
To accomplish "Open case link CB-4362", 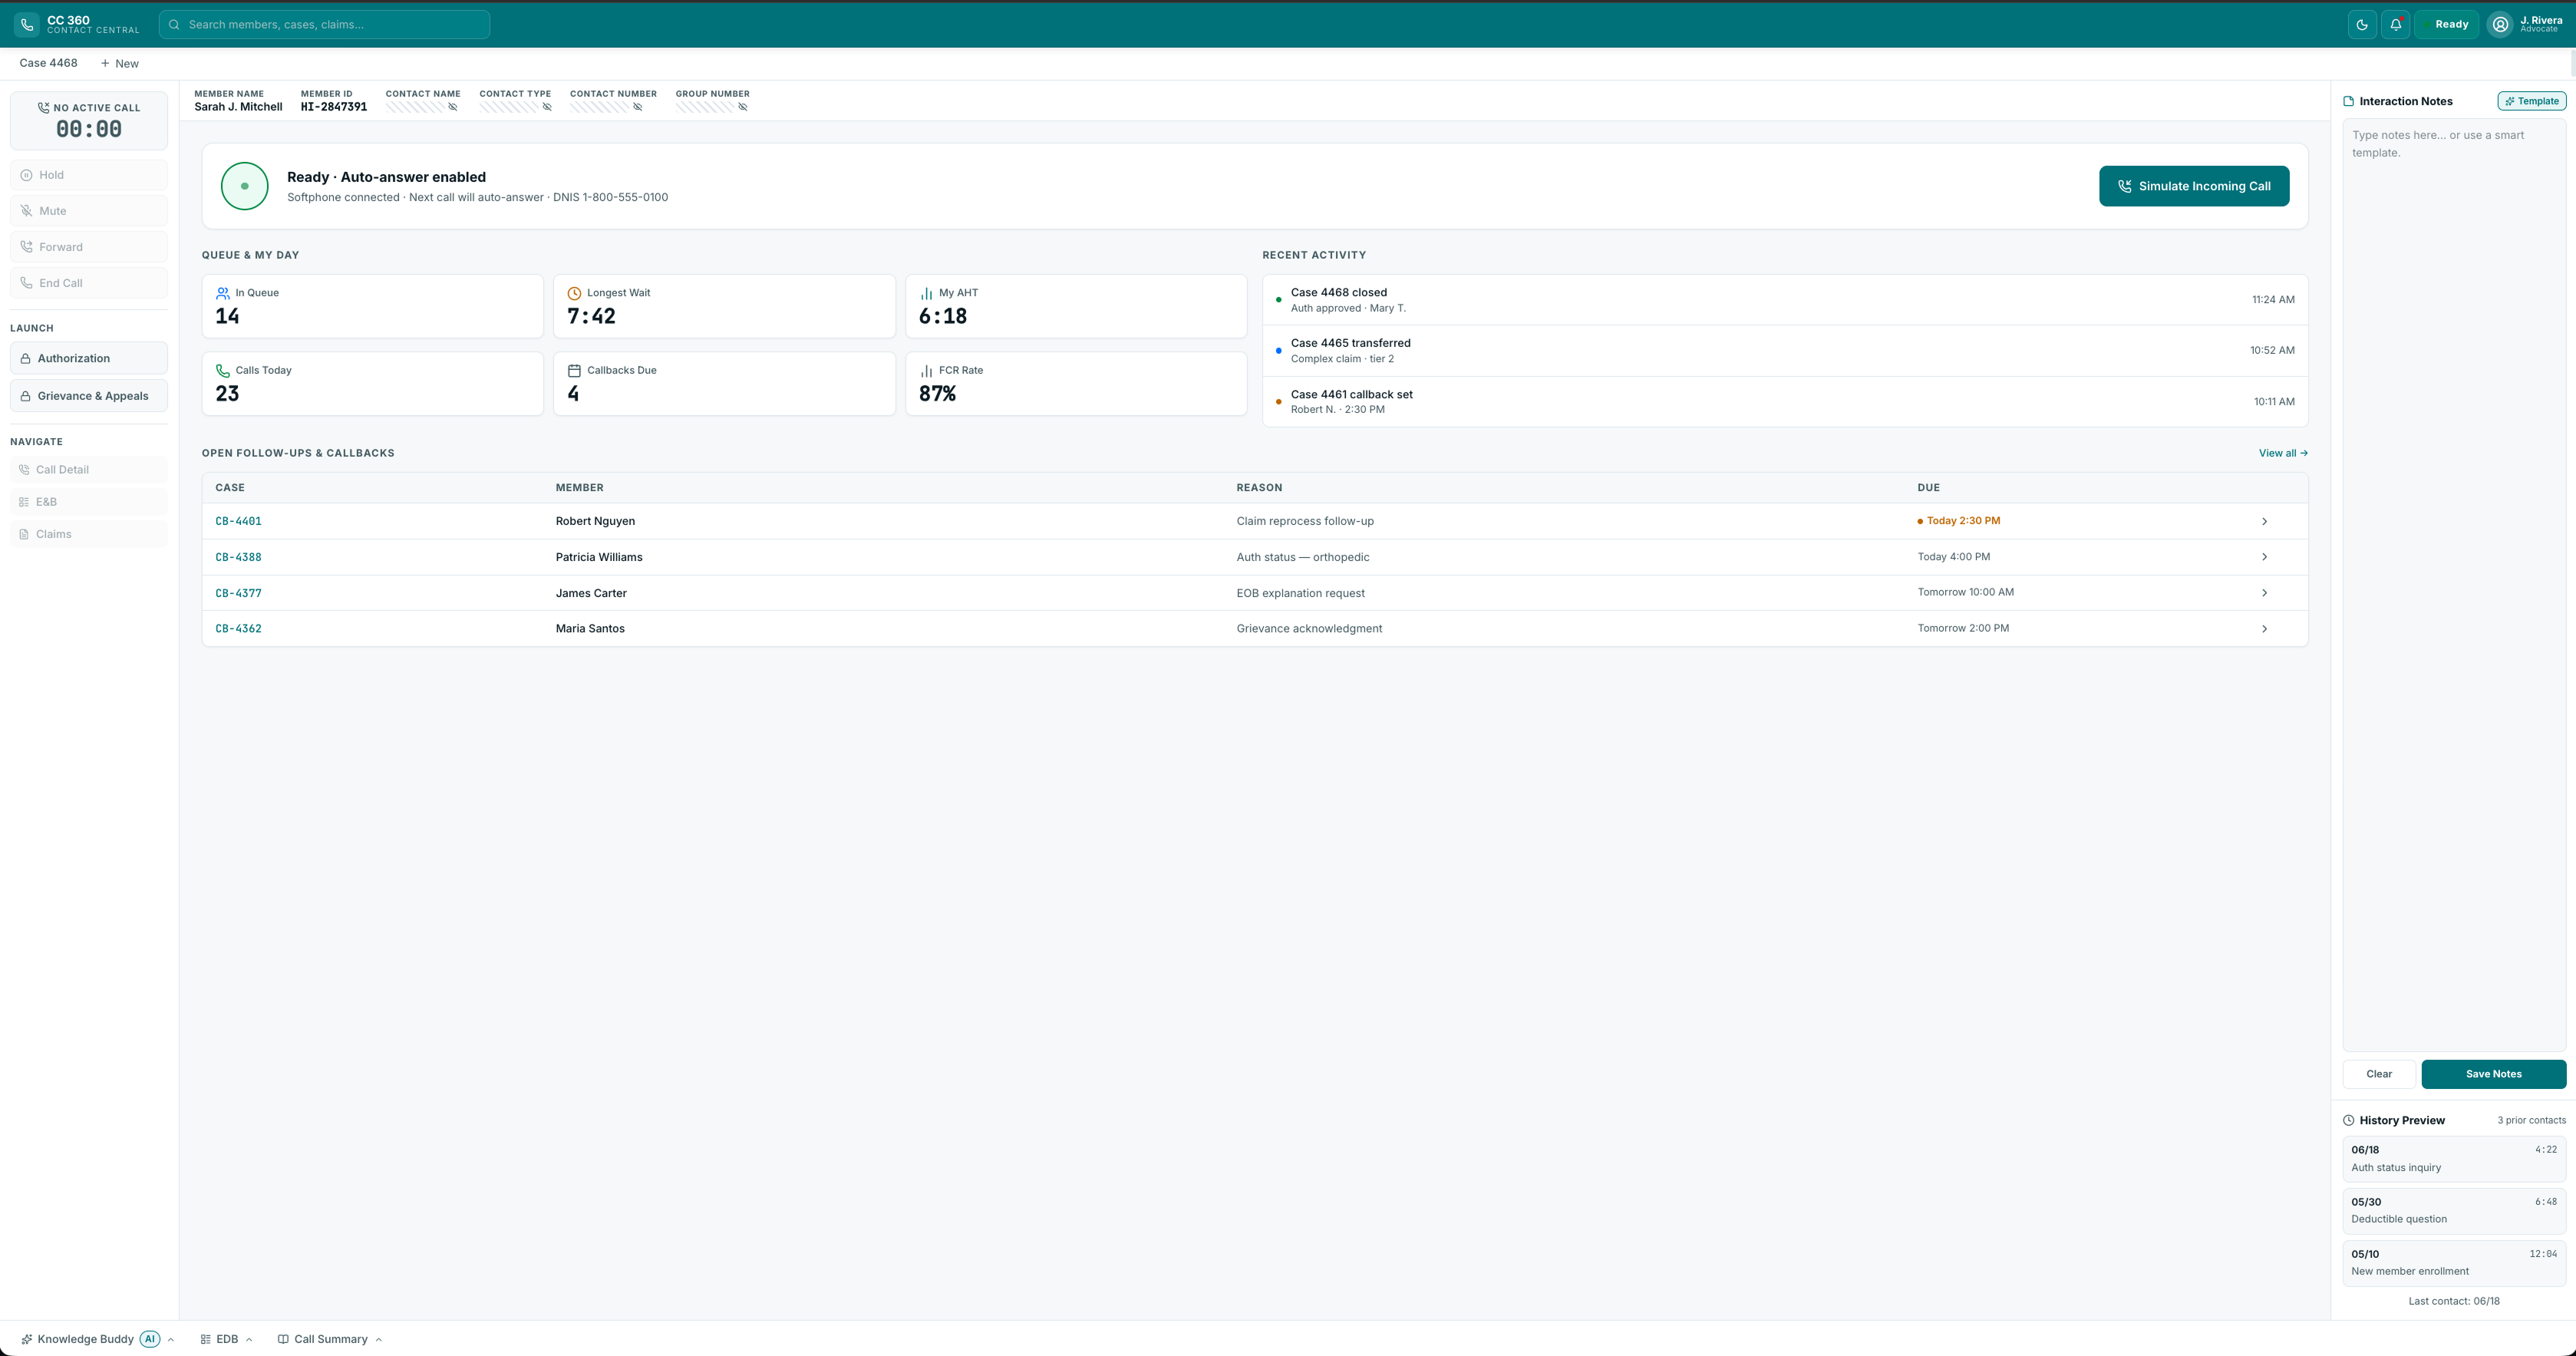I will click(238, 629).
